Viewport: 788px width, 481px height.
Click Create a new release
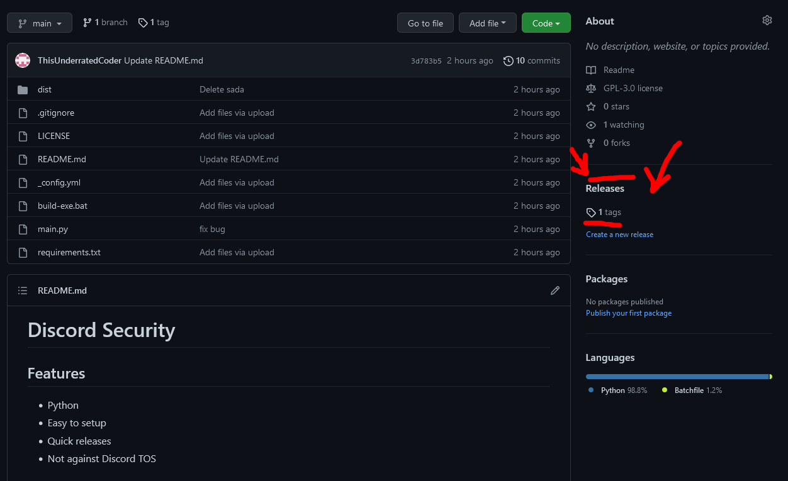(x=619, y=234)
